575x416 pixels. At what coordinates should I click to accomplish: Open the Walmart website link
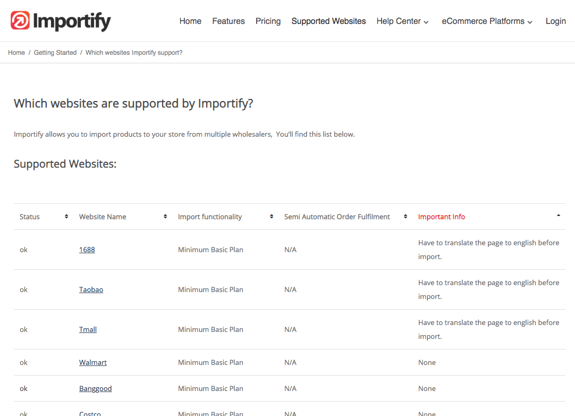(x=93, y=362)
